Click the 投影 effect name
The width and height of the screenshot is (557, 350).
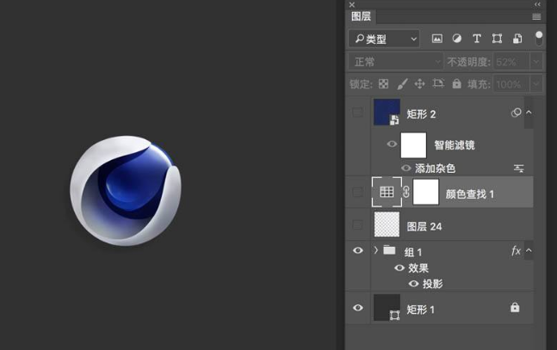click(x=433, y=284)
